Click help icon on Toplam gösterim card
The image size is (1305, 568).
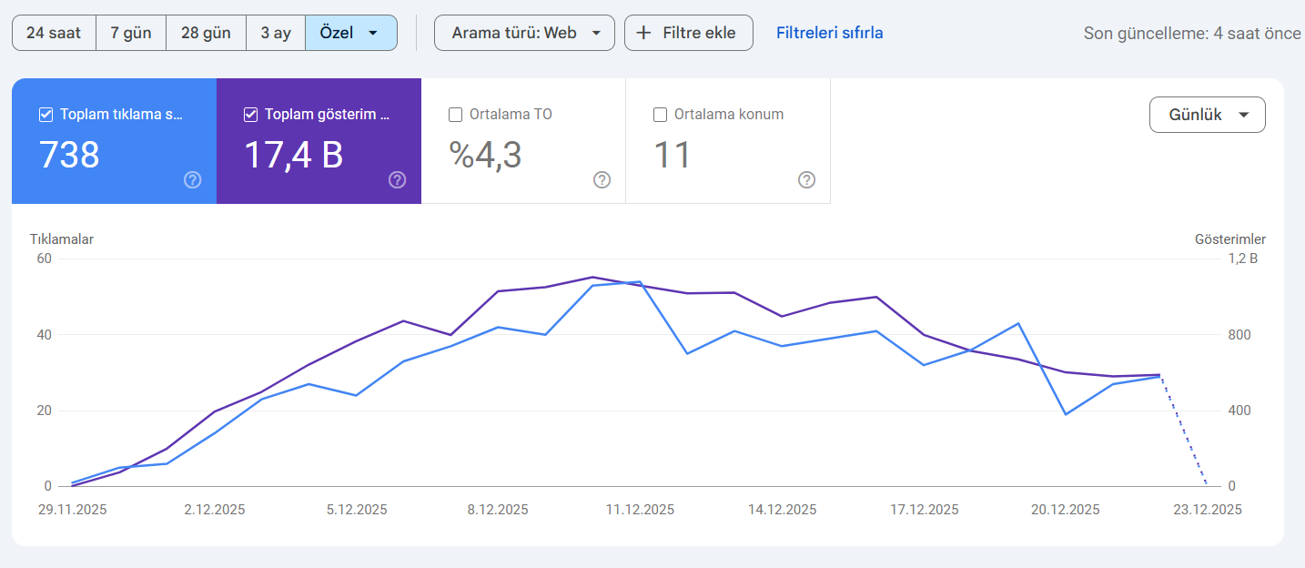coord(397,180)
